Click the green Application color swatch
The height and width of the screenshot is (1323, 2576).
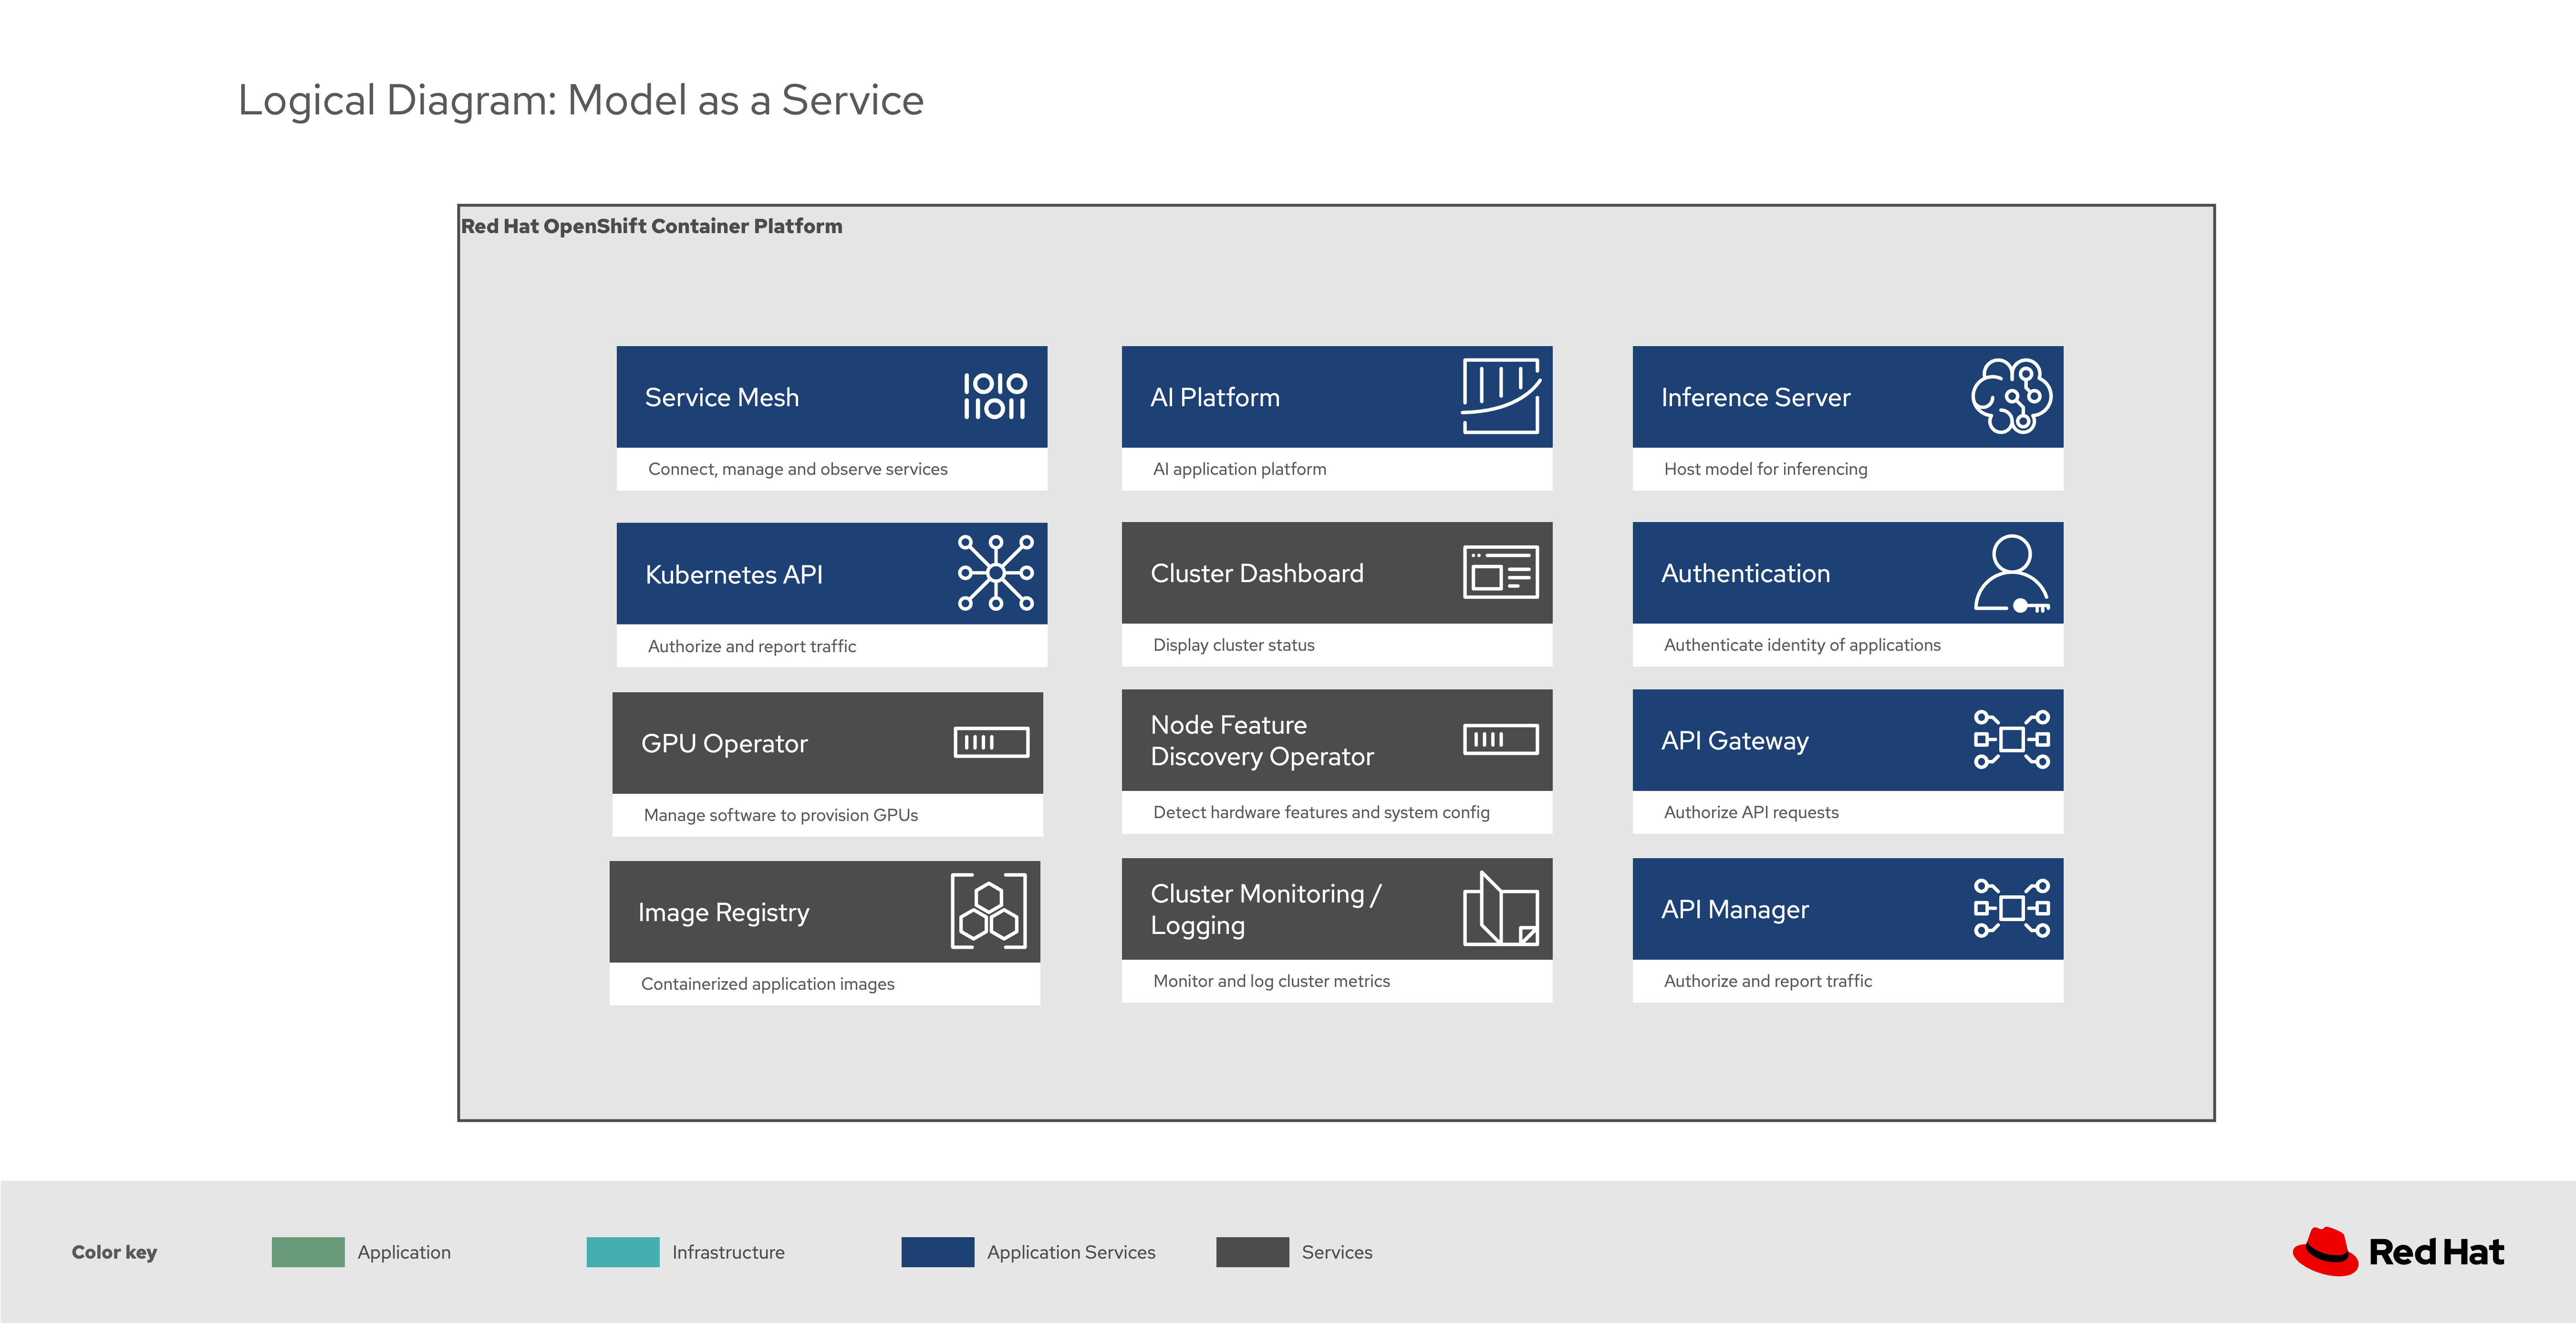pos(308,1252)
